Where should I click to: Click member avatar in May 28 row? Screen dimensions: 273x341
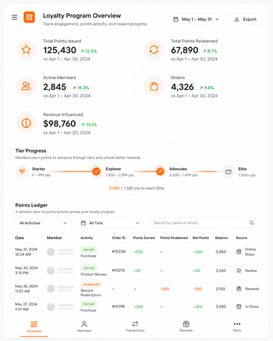51,289
